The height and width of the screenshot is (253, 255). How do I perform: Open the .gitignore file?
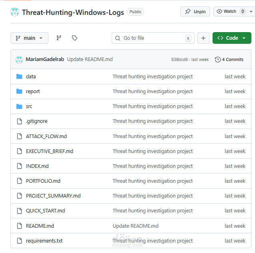coord(37,121)
